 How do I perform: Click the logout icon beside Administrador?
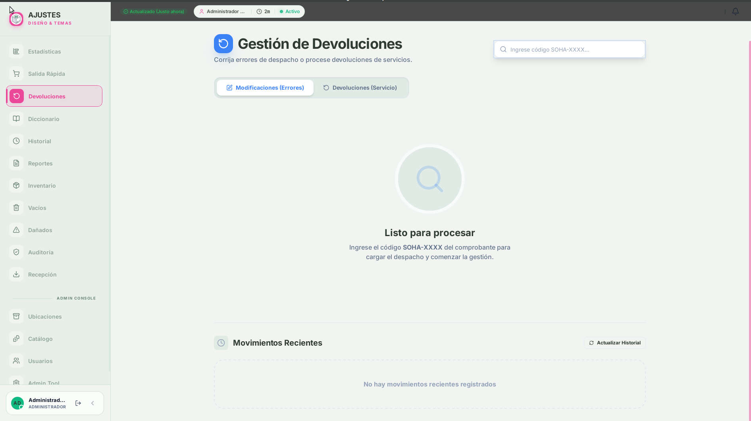tap(78, 403)
